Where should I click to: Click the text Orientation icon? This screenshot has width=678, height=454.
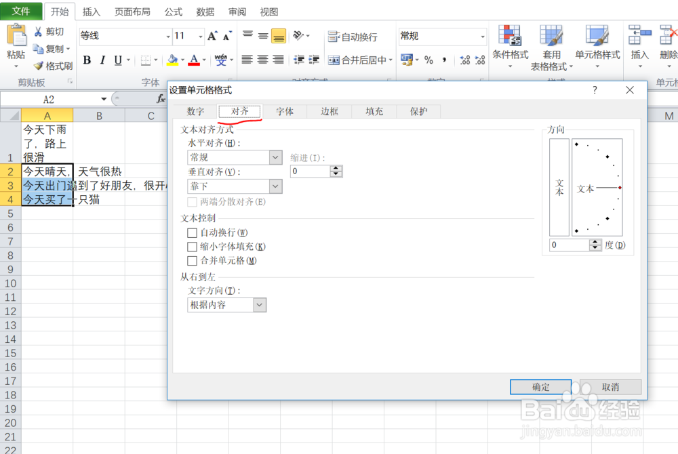[x=298, y=35]
